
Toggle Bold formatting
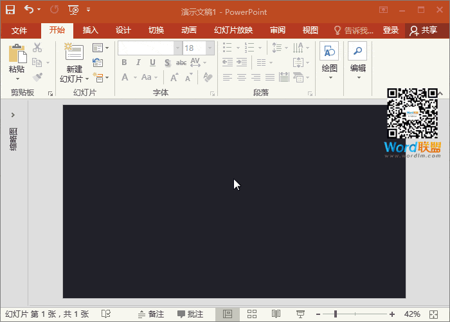pyautogui.click(x=124, y=62)
